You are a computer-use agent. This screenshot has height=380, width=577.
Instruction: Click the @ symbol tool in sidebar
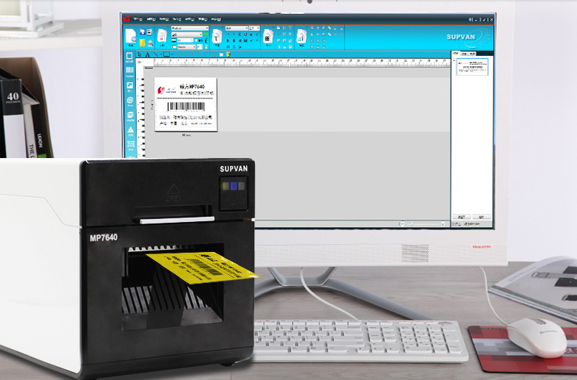pos(129,100)
